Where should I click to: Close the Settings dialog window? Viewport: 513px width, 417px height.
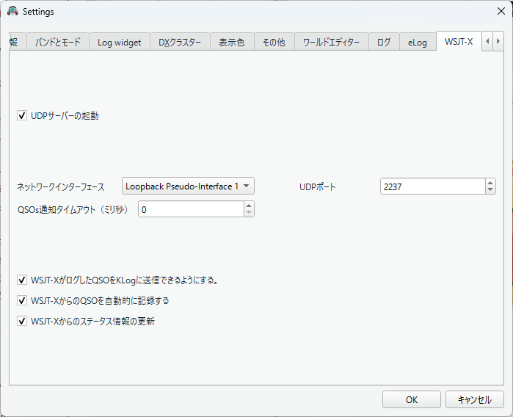pyautogui.click(x=501, y=11)
